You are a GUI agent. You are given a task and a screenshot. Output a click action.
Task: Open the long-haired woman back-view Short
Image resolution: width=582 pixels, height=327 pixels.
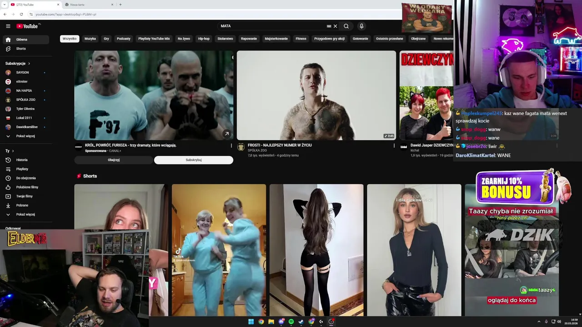click(316, 250)
